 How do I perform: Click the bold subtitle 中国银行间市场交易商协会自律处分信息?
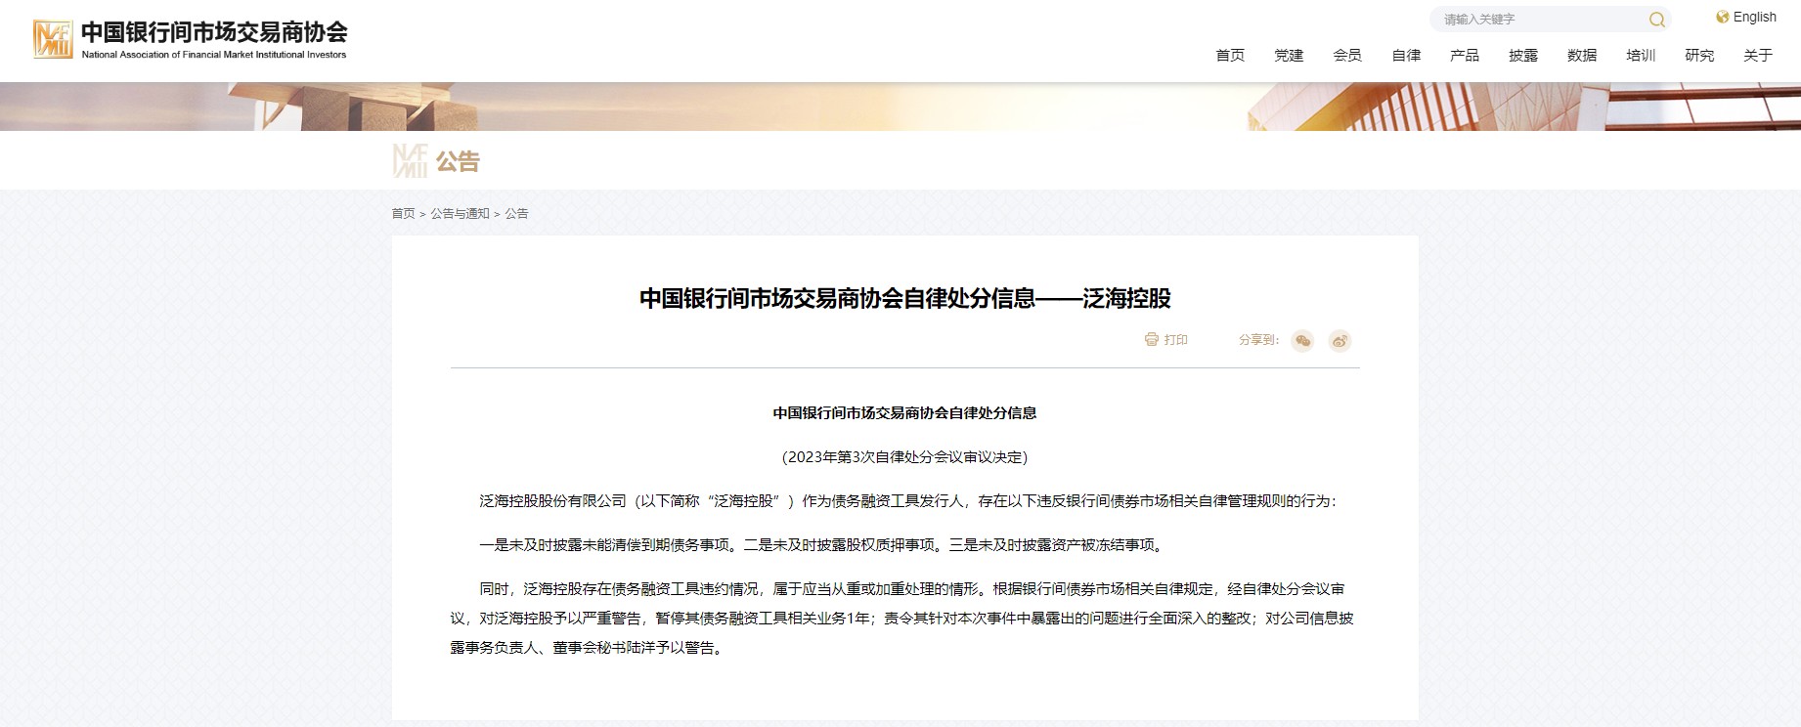pos(905,412)
